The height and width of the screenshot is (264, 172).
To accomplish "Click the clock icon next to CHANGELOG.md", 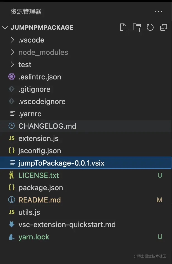I will 12,126.
